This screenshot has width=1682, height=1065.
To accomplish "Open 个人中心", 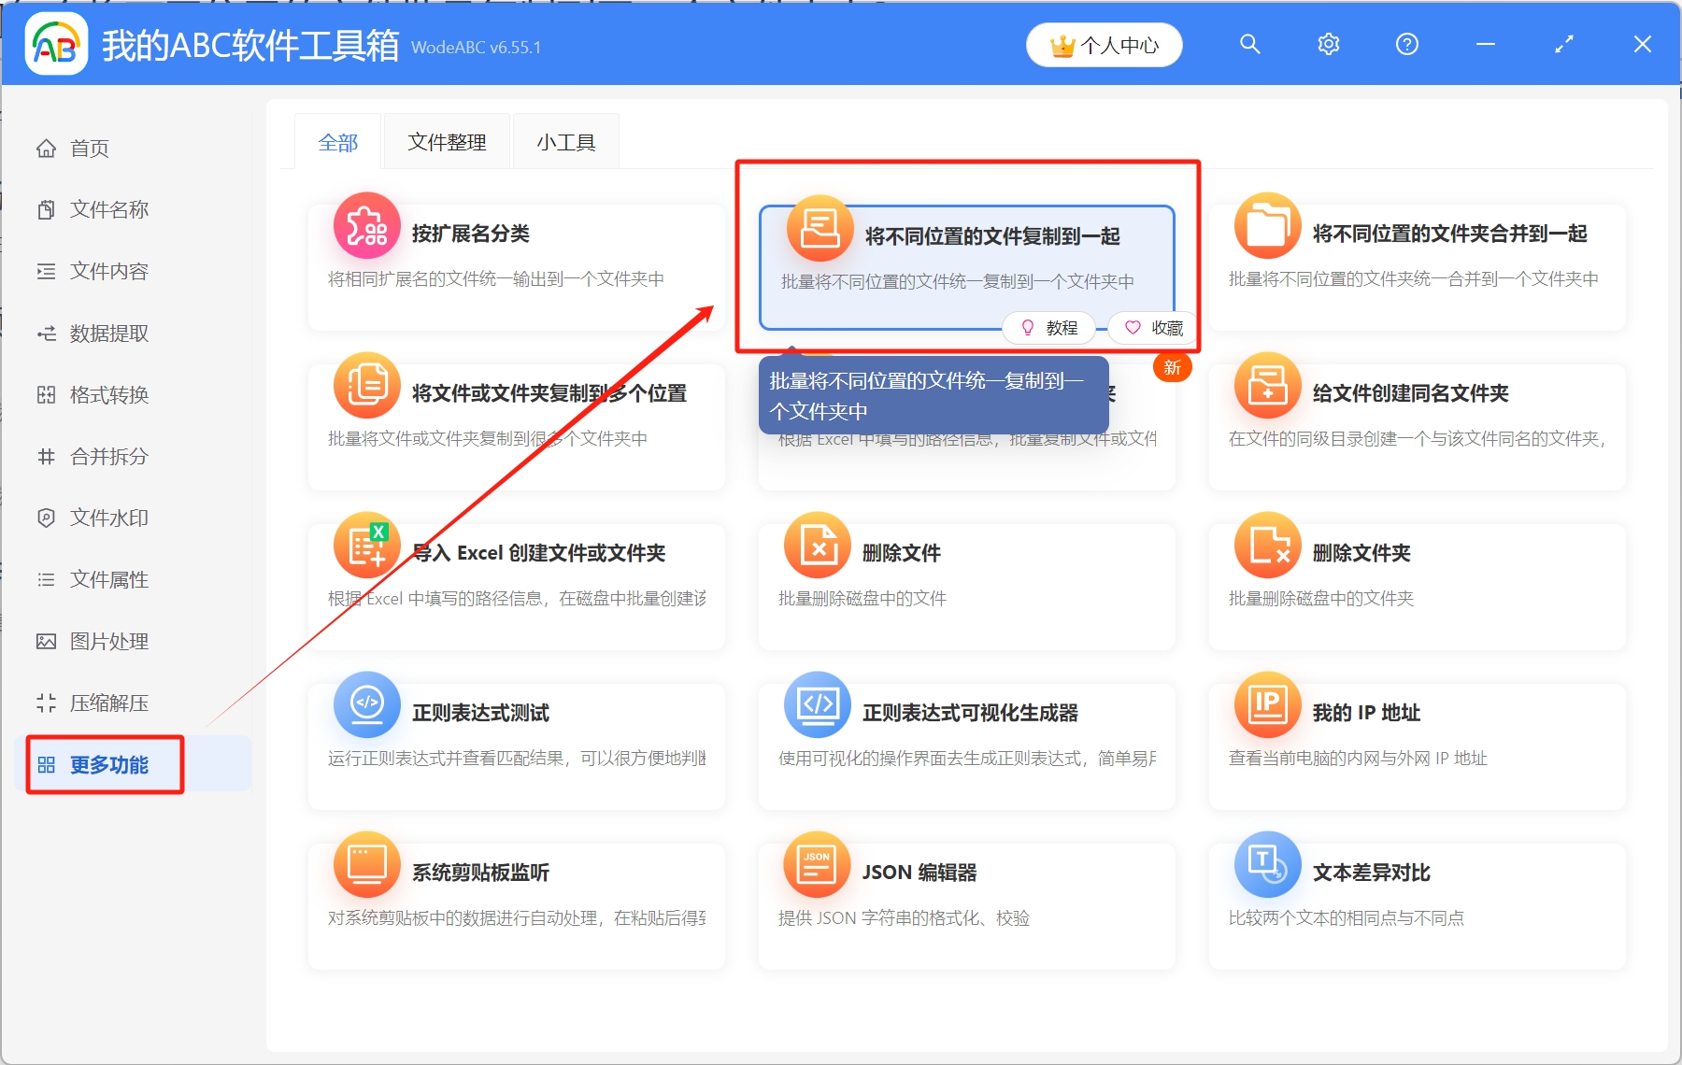I will 1104,44.
